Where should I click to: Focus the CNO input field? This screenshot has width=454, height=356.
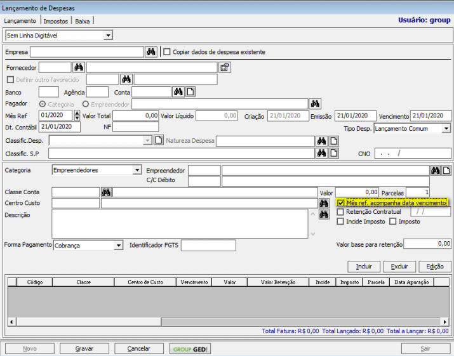[x=413, y=153]
